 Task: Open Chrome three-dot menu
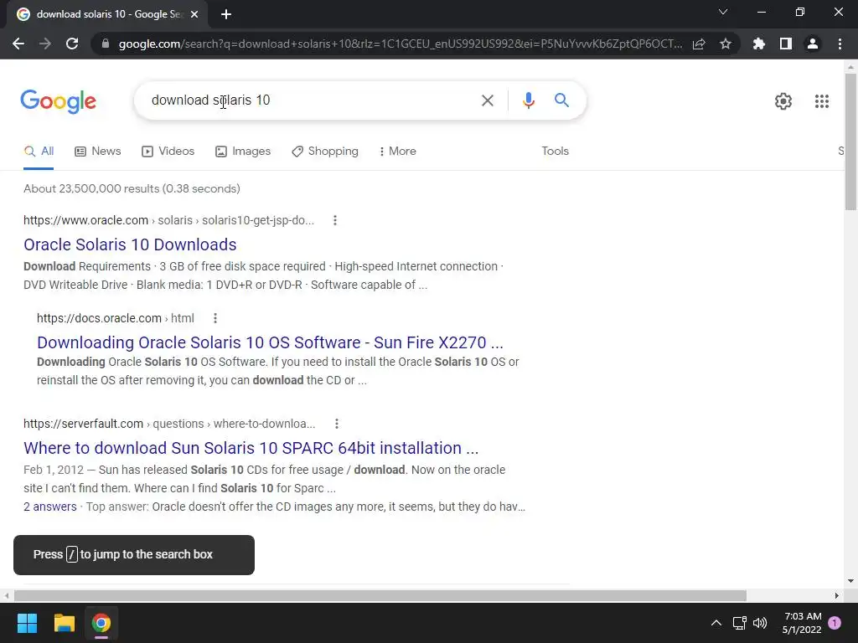pos(840,44)
